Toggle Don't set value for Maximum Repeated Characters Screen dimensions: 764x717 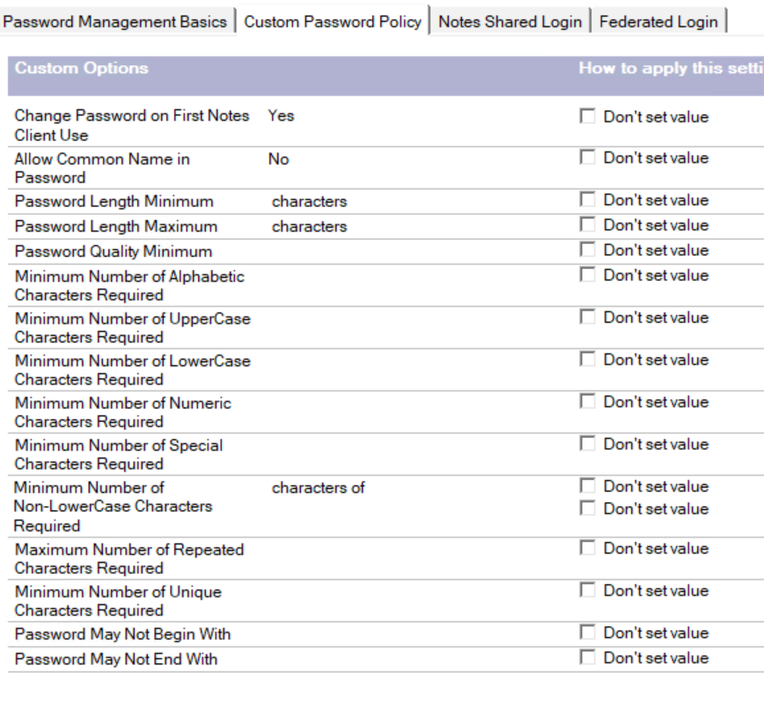click(588, 548)
